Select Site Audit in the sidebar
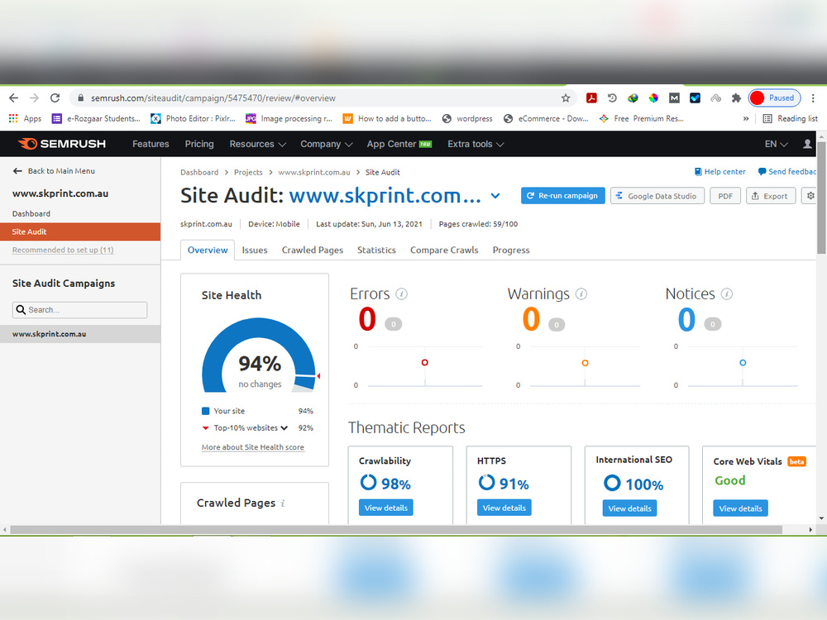The width and height of the screenshot is (827, 620). point(80,231)
